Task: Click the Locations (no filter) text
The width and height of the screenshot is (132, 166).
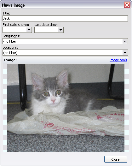Action: pos(10,53)
